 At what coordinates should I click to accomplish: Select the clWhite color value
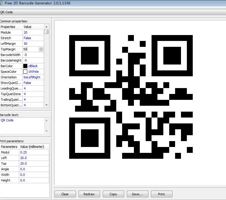pyautogui.click(x=34, y=72)
